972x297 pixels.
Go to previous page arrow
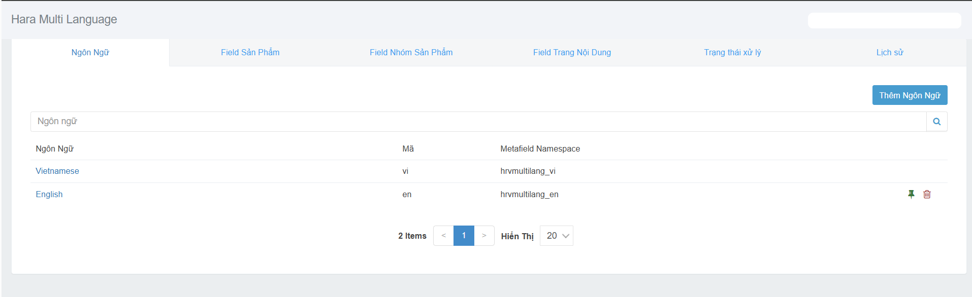pos(443,236)
